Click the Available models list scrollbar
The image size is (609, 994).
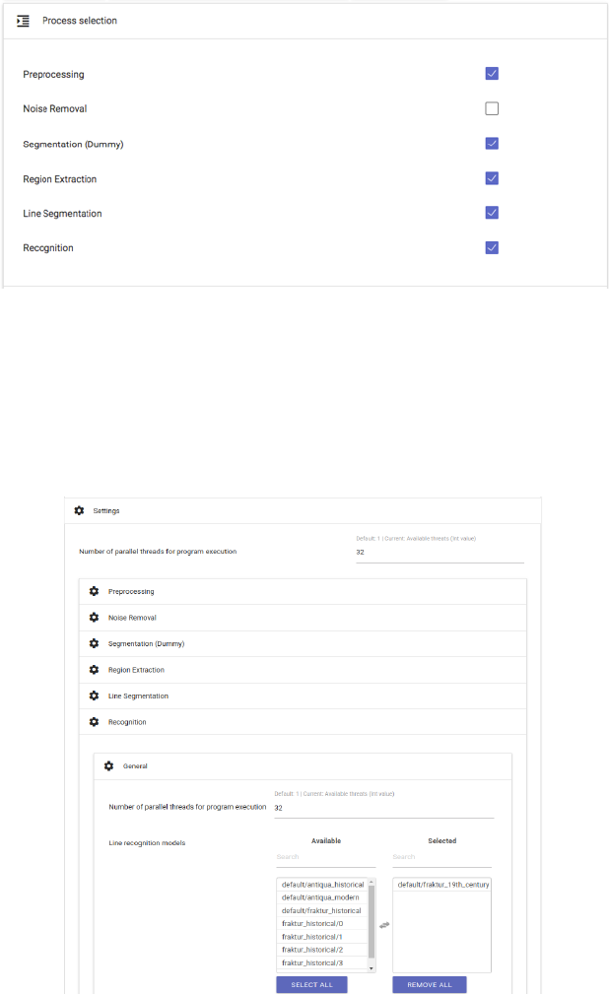pyautogui.click(x=372, y=916)
